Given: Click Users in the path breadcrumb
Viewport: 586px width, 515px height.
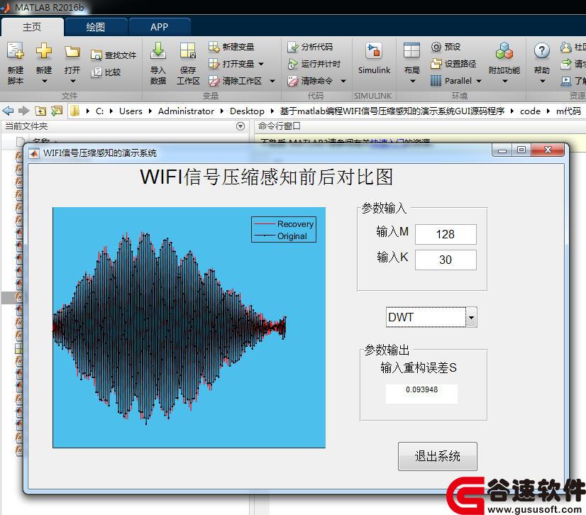Looking at the screenshot, I should click(131, 111).
